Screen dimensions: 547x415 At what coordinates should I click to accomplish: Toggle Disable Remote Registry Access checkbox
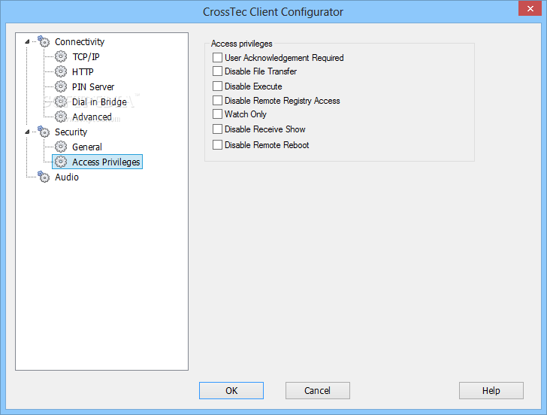click(217, 101)
